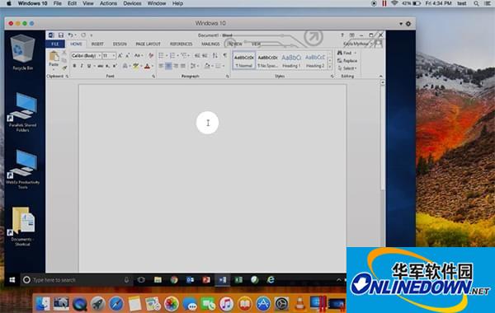
Task: Switch to the REFERENCES tab
Action: coord(181,44)
